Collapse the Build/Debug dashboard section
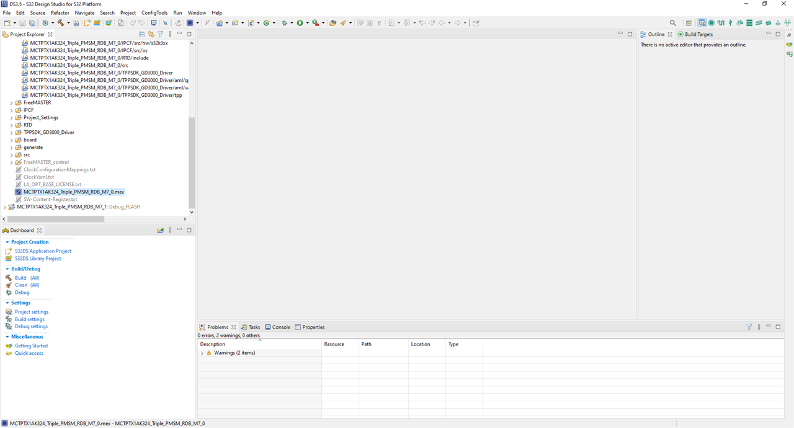Screen dimensions: 794x428 click(7, 269)
